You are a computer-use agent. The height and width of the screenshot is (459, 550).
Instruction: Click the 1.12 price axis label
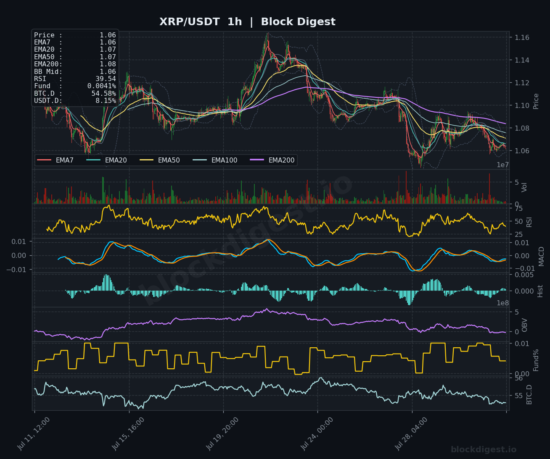tap(522, 83)
